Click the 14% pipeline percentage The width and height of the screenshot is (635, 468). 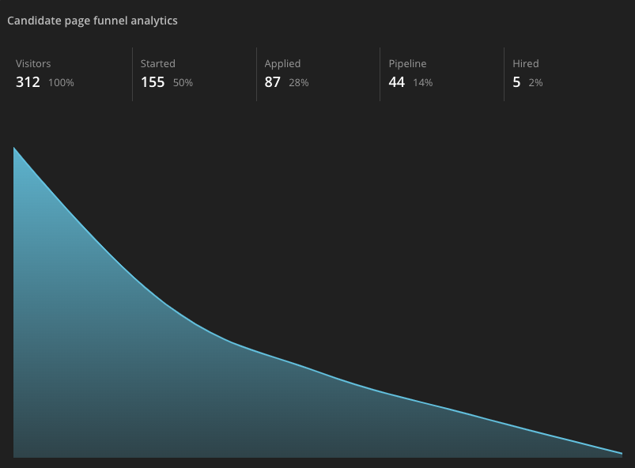point(422,83)
